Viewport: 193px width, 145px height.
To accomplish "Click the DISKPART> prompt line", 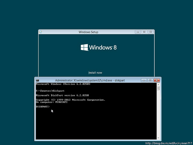I will point(42,107).
